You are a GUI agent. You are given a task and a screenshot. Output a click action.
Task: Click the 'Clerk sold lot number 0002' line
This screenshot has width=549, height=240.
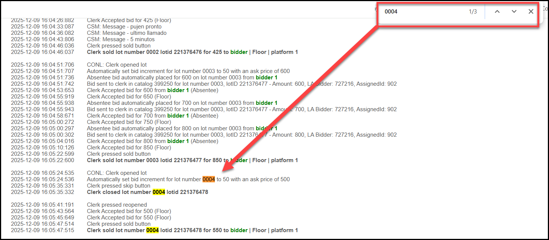[192, 52]
